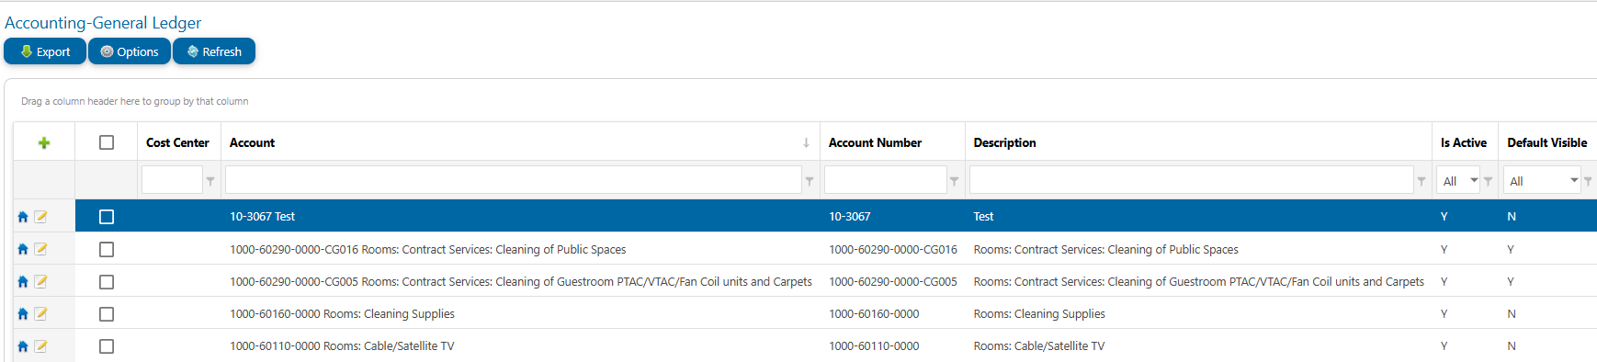The width and height of the screenshot is (1597, 362).
Task: Open filter menu for Account column
Action: pyautogui.click(x=810, y=181)
